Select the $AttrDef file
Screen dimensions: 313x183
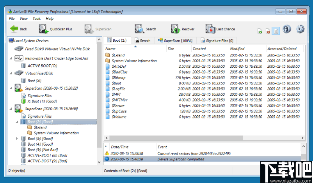[119, 66]
